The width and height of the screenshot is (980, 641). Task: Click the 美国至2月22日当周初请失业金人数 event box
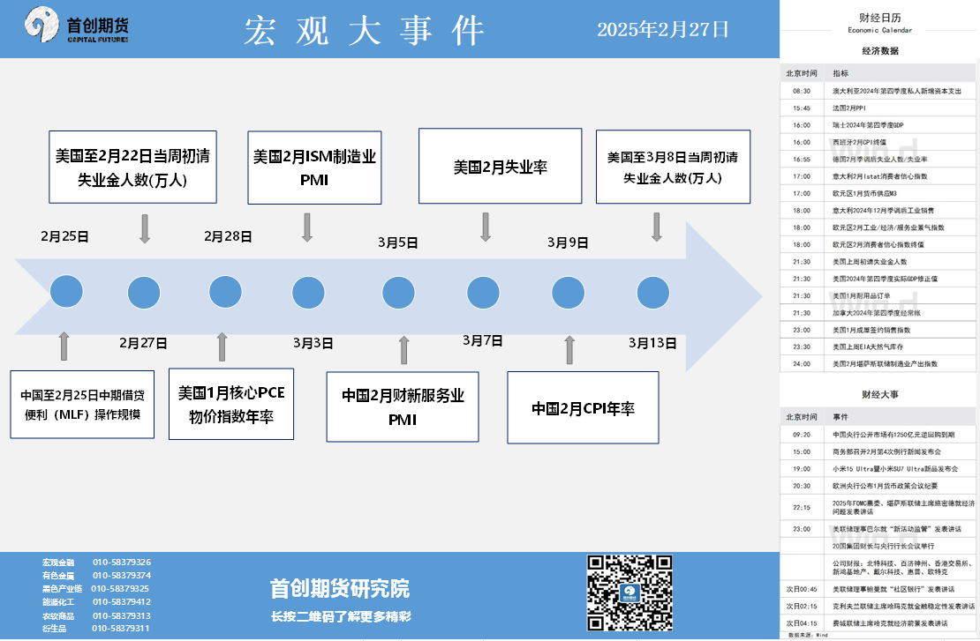133,168
